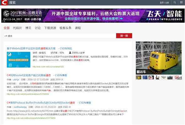Select the fifth small ad thumbnail

click(x=164, y=77)
